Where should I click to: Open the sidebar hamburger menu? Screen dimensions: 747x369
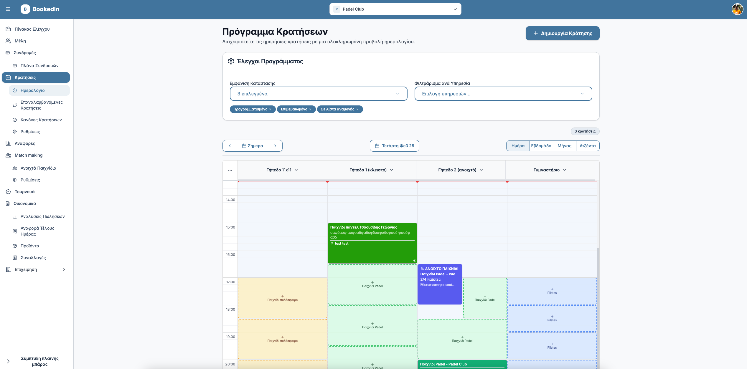click(8, 9)
